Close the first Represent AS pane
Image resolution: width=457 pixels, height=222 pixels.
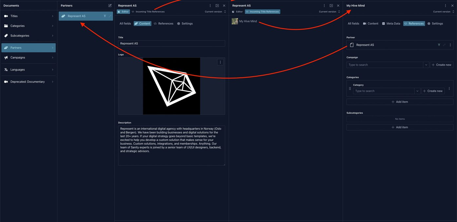[224, 6]
